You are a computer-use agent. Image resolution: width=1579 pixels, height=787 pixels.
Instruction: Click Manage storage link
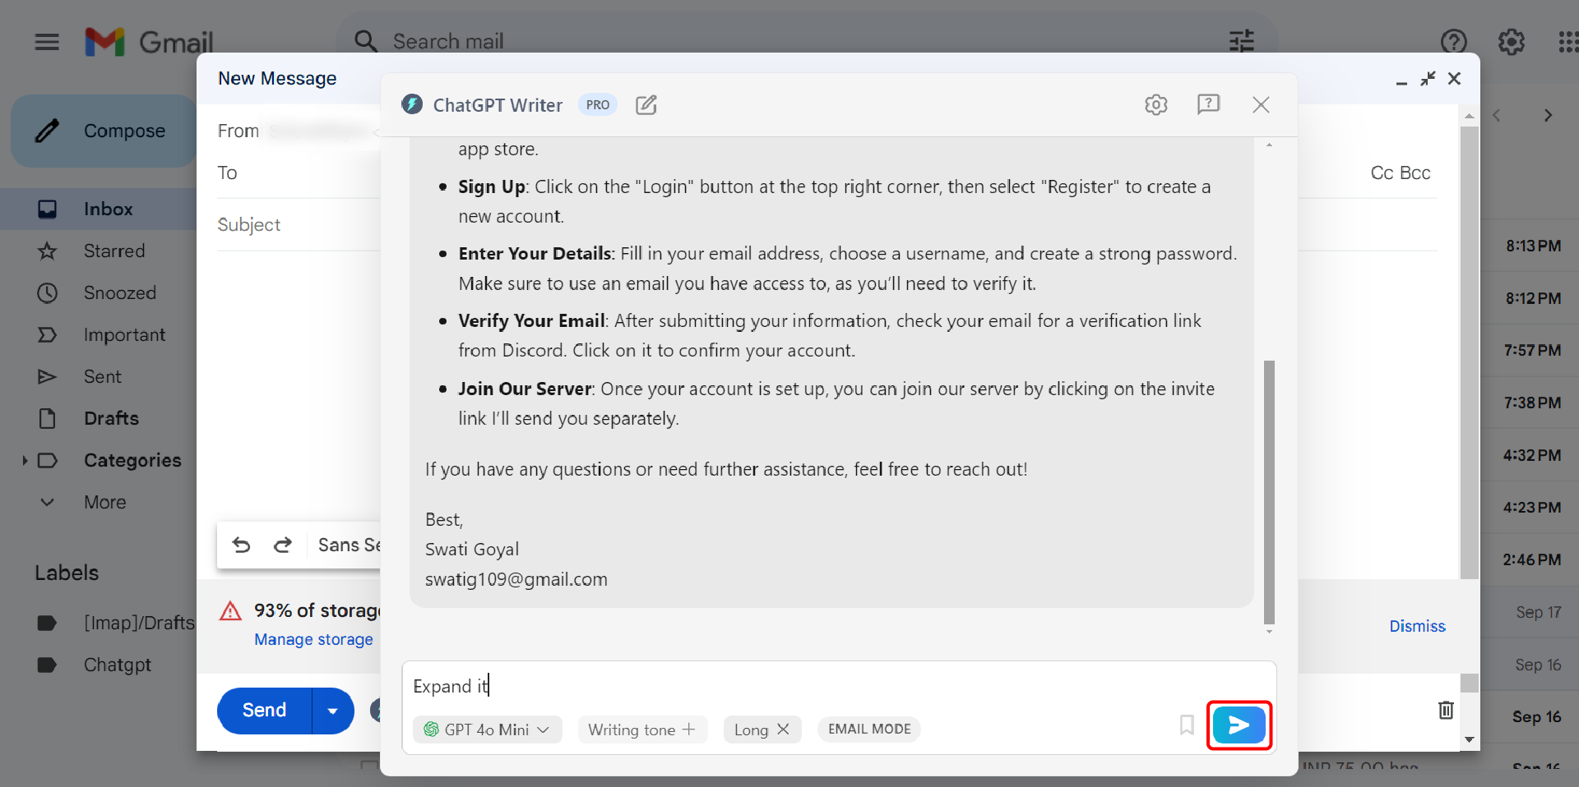(313, 639)
